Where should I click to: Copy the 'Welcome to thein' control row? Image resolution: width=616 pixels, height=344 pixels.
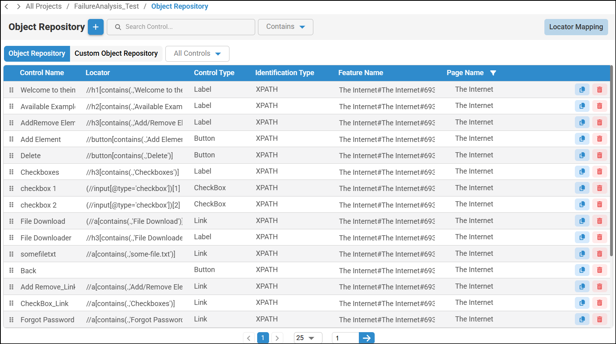point(582,90)
